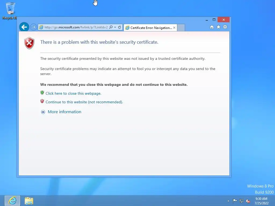Open Favorites with the star icon
The image size is (275, 206).
[x=218, y=27]
